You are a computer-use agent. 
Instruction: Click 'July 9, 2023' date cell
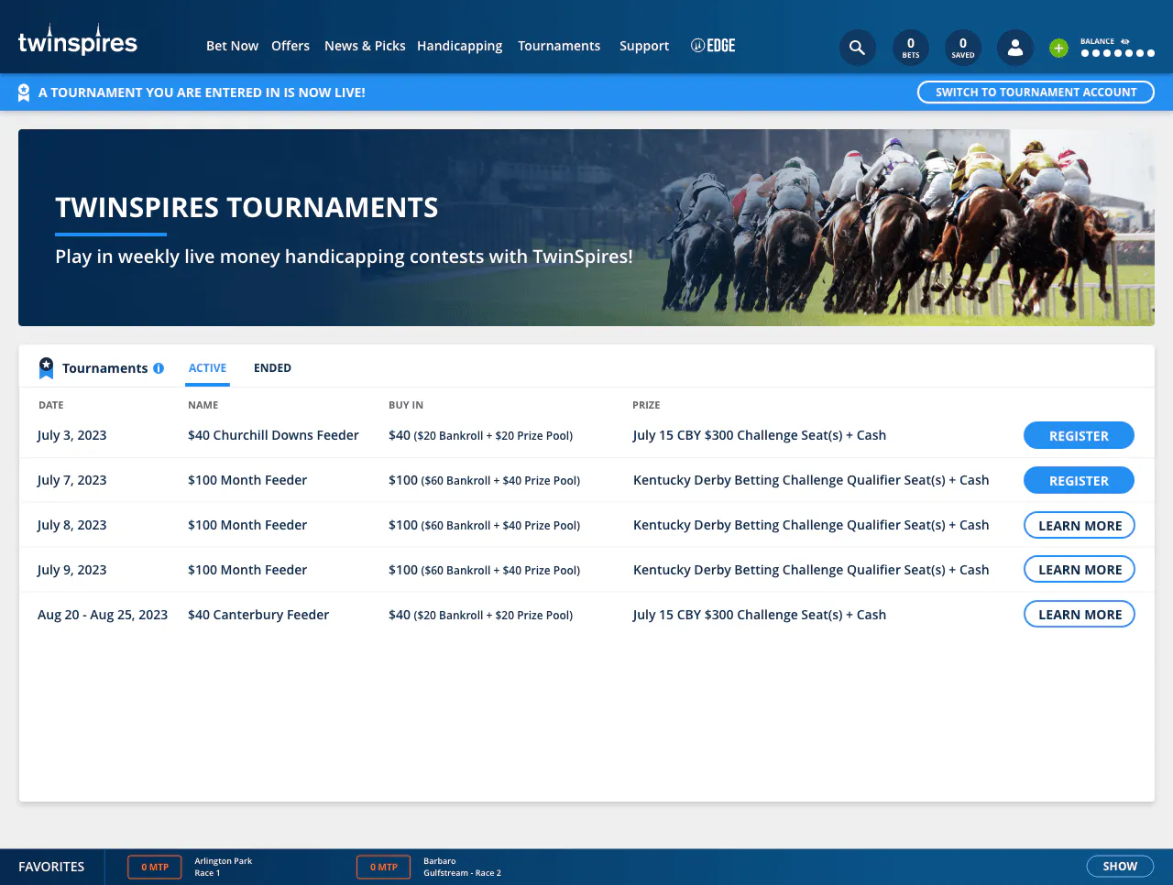71,570
